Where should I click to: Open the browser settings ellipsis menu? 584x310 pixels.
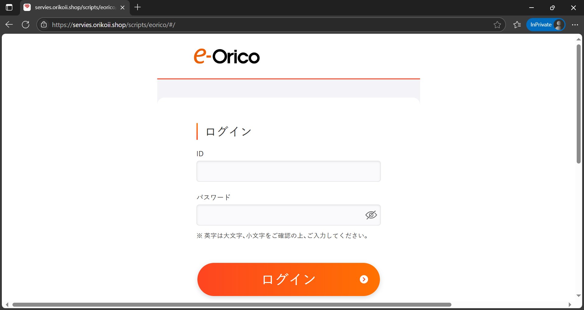pyautogui.click(x=575, y=25)
